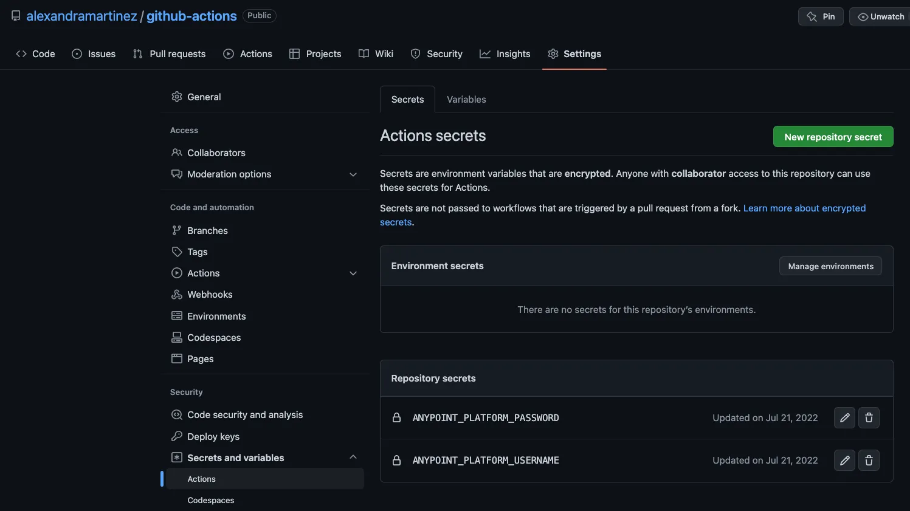
Task: Click the key icon next to Deploy keys
Action: coord(177,436)
